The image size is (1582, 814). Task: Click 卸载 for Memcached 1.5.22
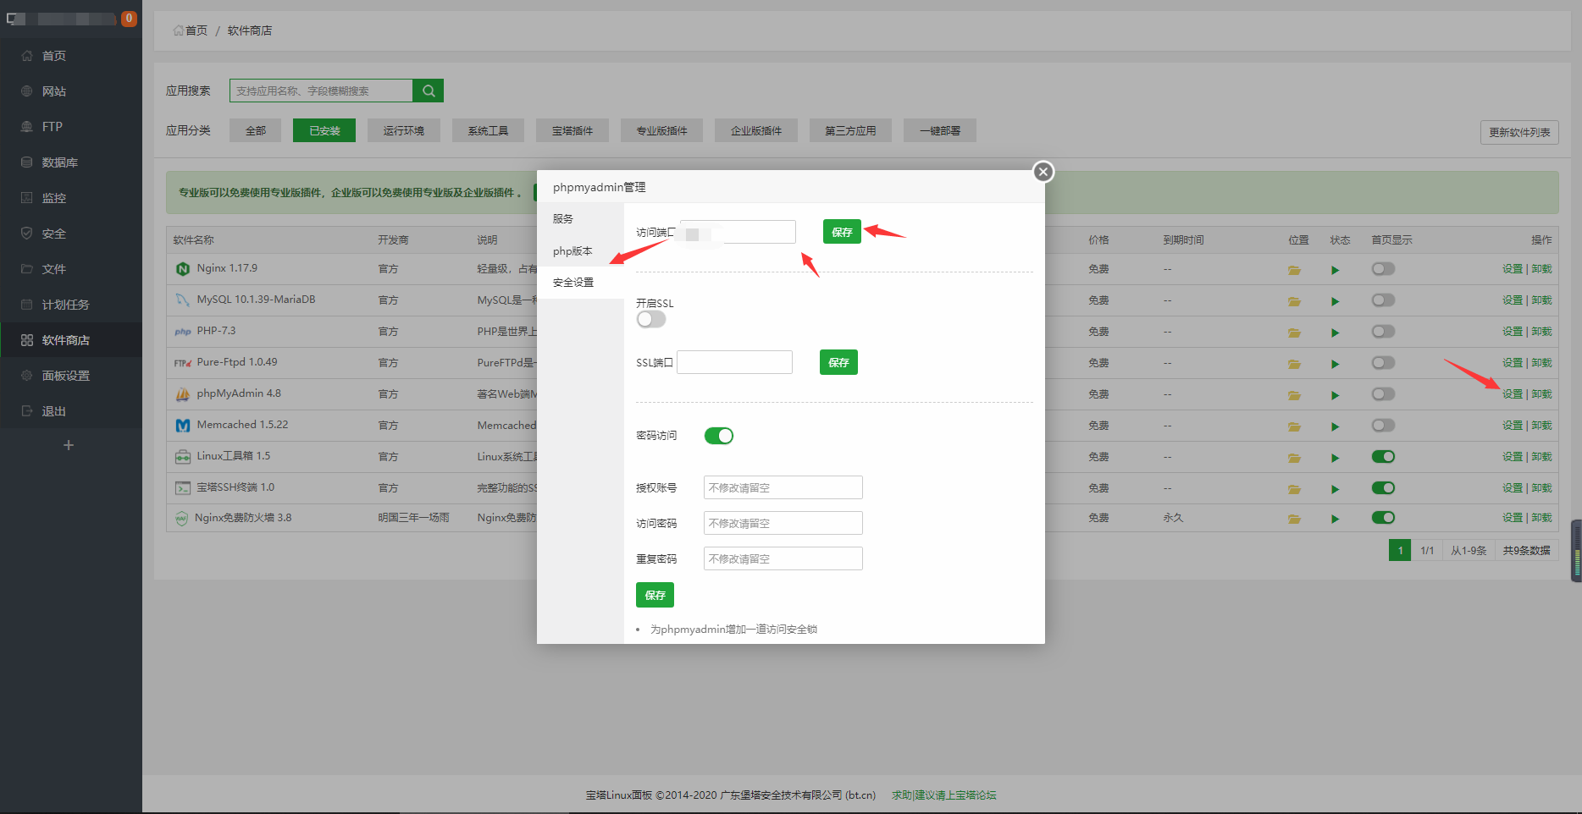coord(1542,426)
